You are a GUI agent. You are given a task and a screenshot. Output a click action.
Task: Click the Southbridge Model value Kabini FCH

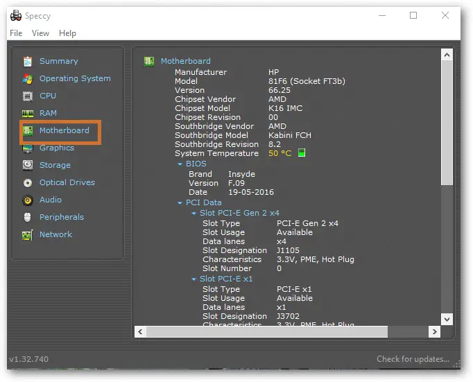pos(290,135)
